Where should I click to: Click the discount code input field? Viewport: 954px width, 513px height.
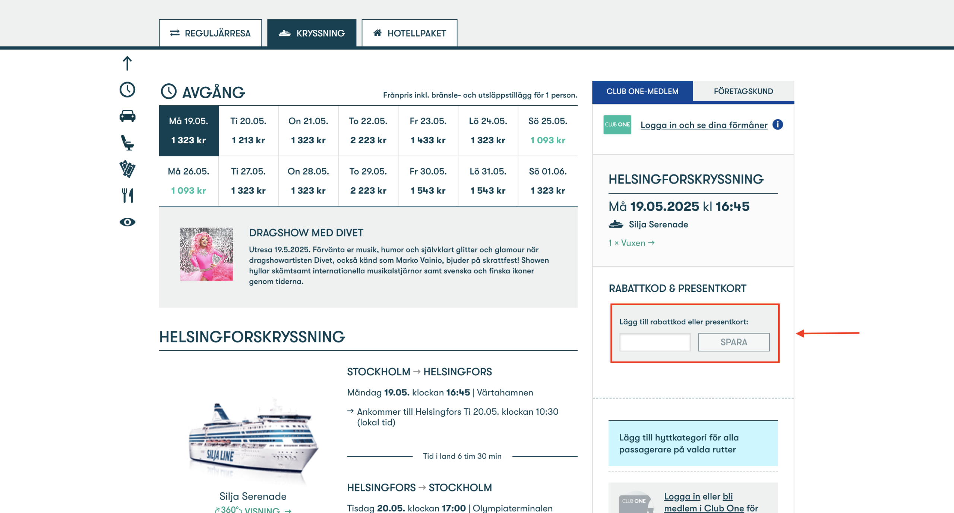(x=655, y=342)
